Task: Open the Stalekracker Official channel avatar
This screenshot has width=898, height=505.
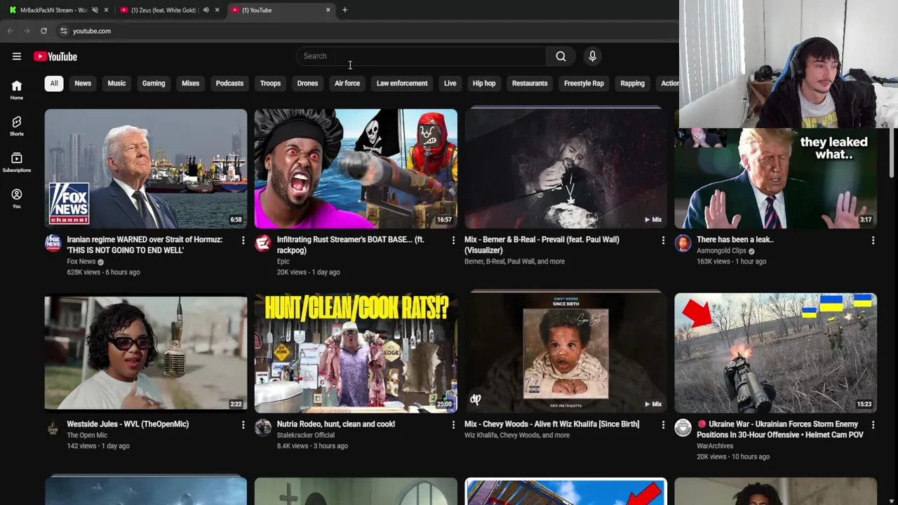Action: click(x=263, y=428)
